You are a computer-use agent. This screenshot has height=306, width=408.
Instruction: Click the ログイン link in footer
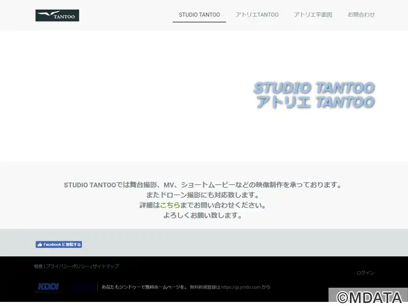point(365,273)
